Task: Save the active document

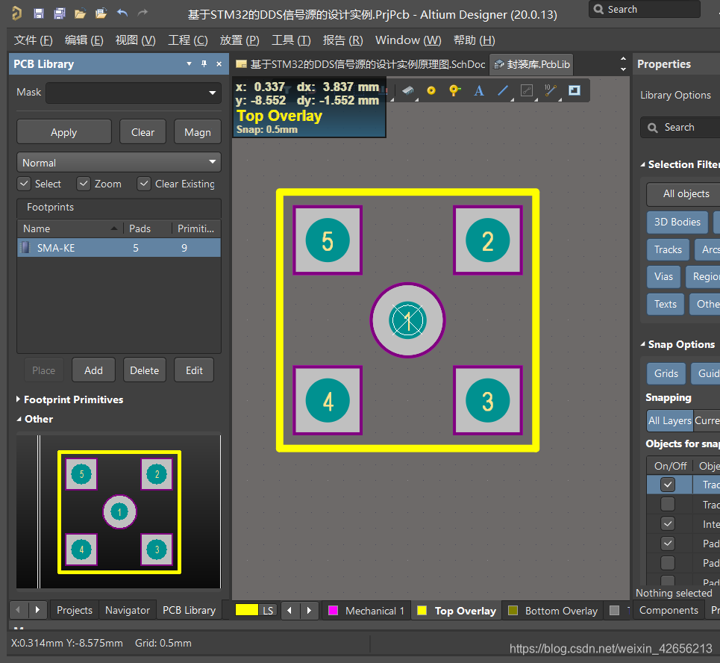Action: 39,13
